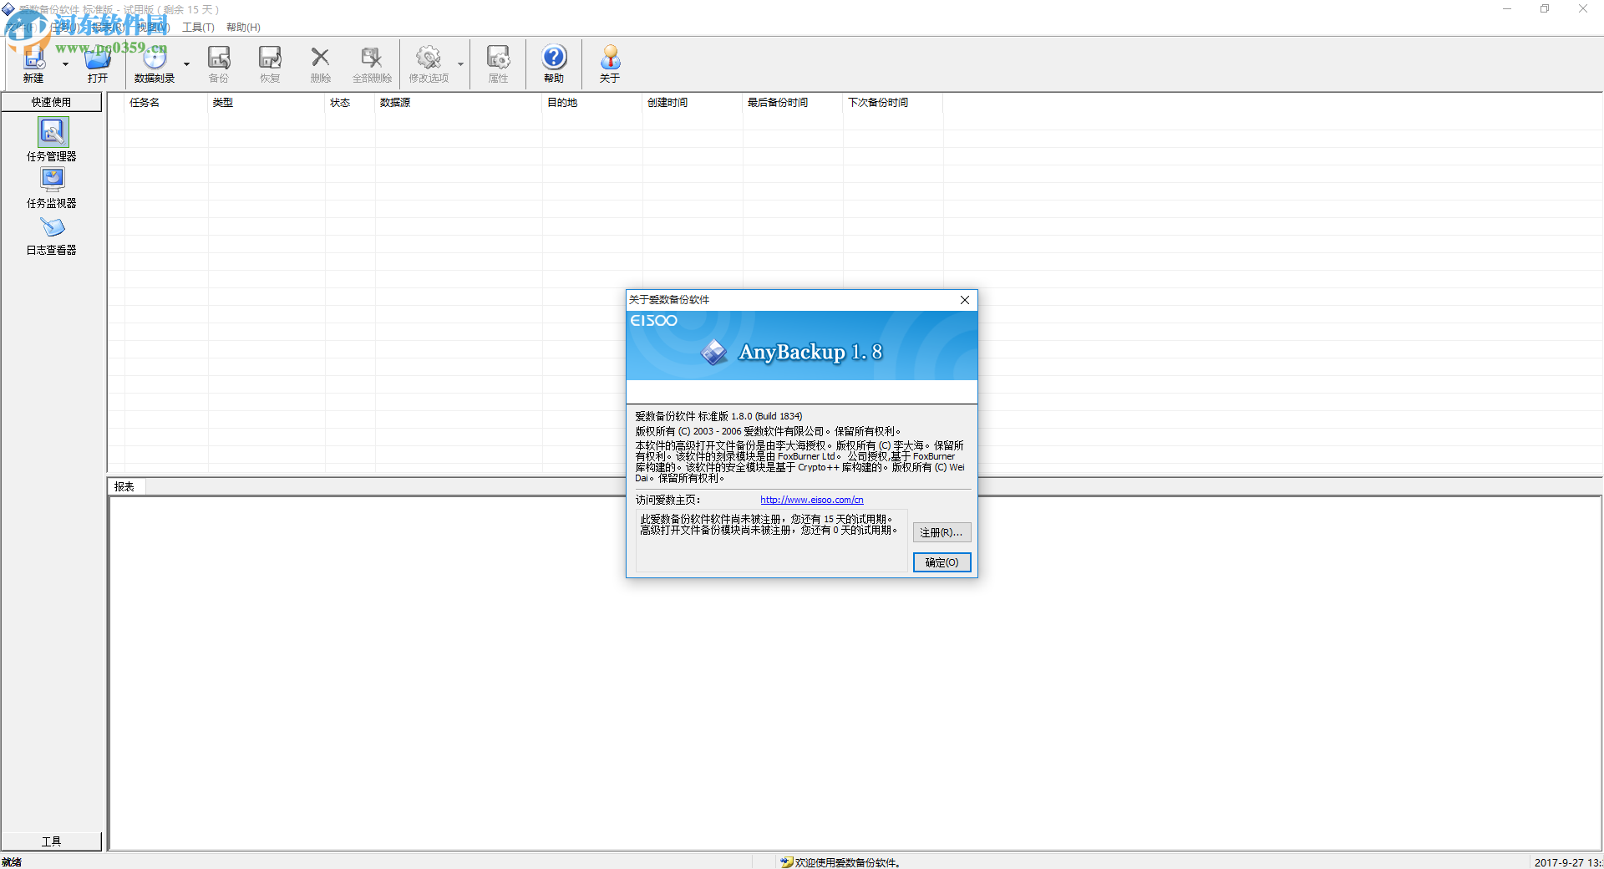Expand the 数据刻录 dropdown arrow
Viewport: 1604px width, 869px height.
[x=186, y=64]
